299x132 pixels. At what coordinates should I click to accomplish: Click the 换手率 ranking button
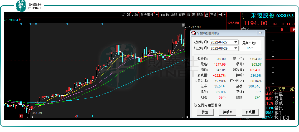(228, 112)
